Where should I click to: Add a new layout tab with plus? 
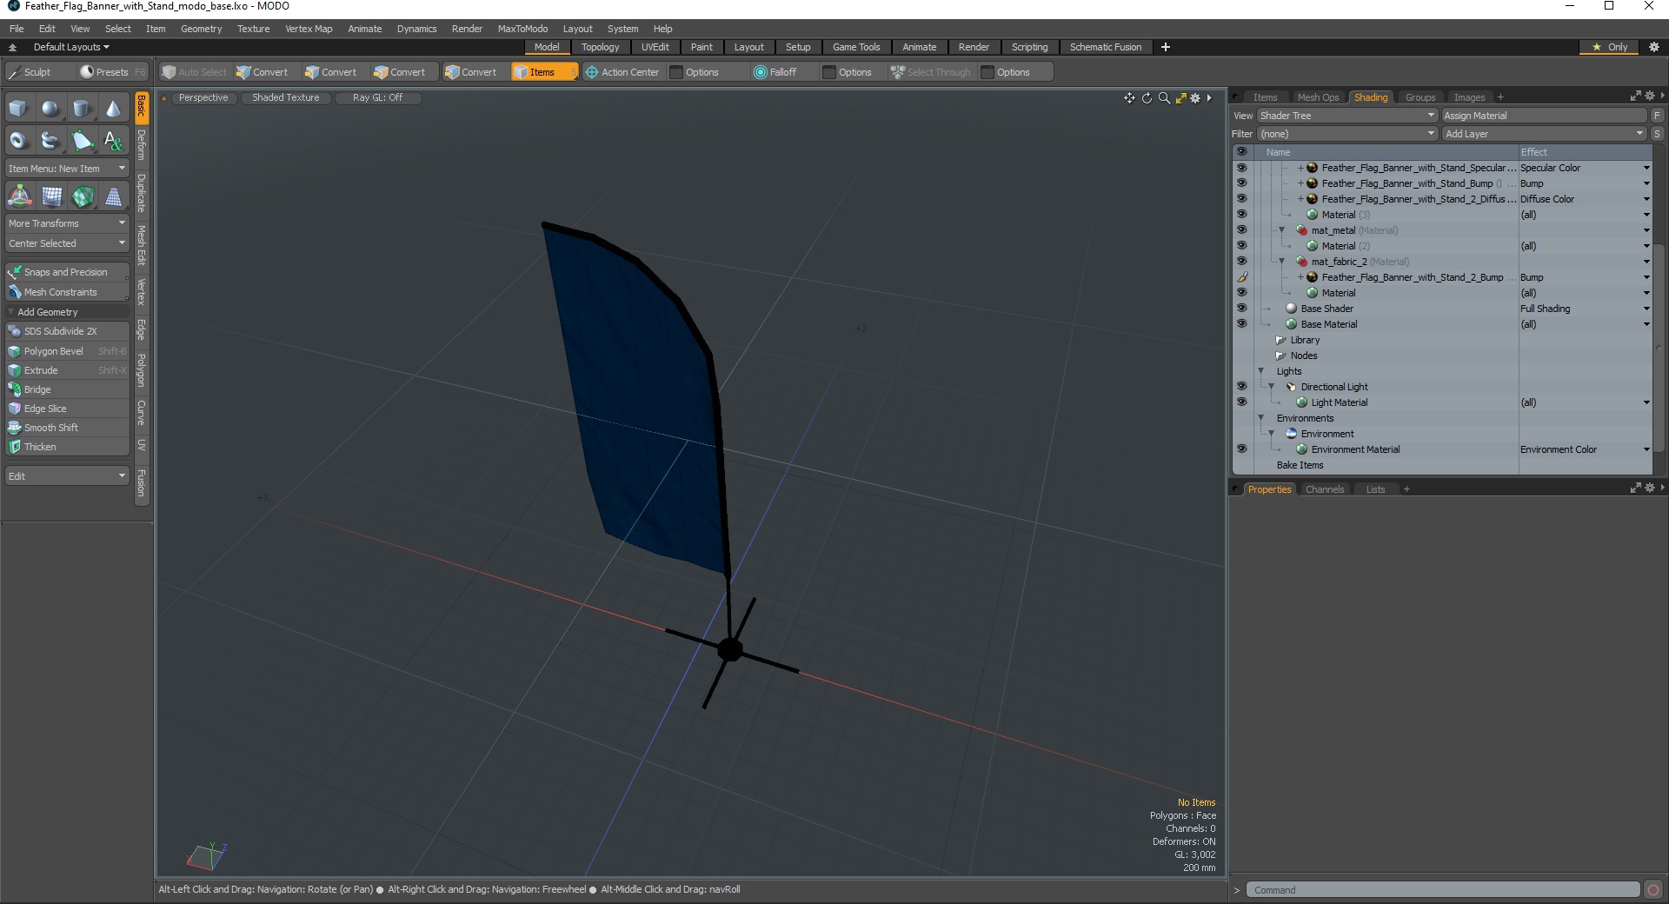point(1166,47)
